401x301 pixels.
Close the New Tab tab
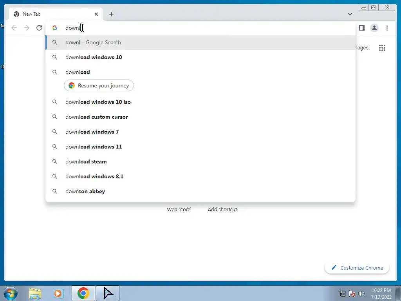pos(96,14)
